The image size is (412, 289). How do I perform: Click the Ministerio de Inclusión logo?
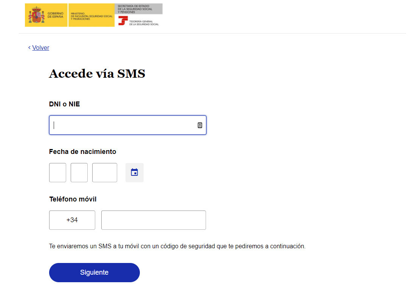(91, 15)
